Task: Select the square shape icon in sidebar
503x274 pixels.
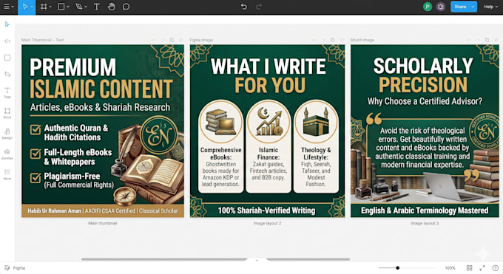Action: (x=7, y=58)
